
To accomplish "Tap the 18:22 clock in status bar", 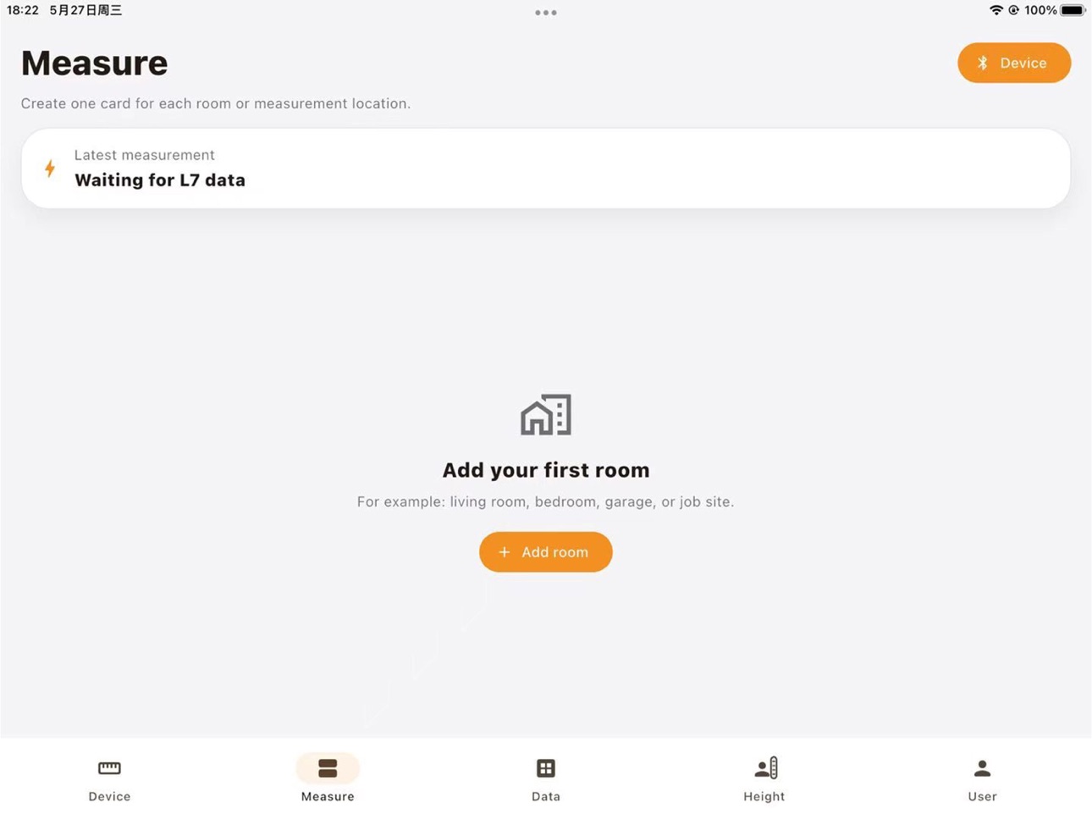I will coord(23,10).
